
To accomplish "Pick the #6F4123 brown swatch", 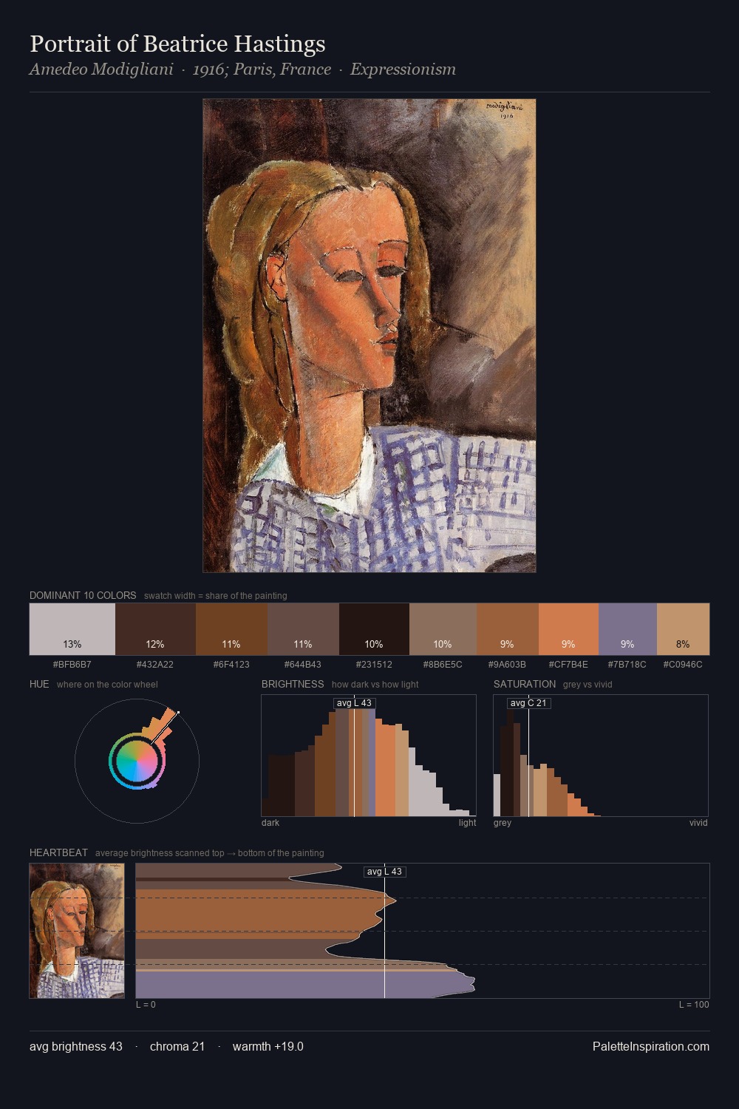I will (x=231, y=629).
